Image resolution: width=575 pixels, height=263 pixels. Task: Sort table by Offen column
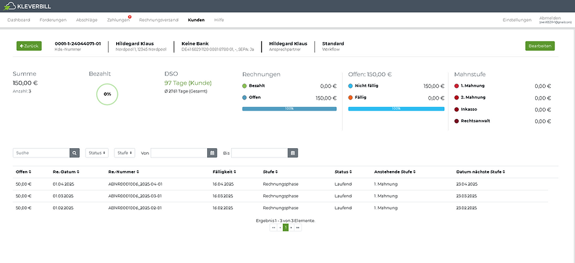point(23,172)
